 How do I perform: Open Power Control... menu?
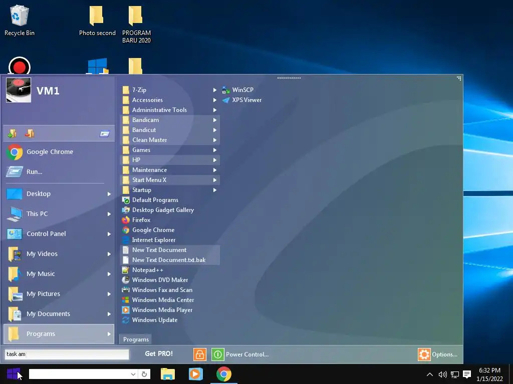click(x=247, y=354)
